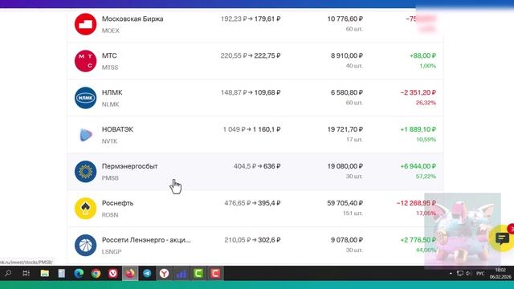Click the position value 19 080,00 ₽
This screenshot has width=514, height=289.
(x=345, y=166)
